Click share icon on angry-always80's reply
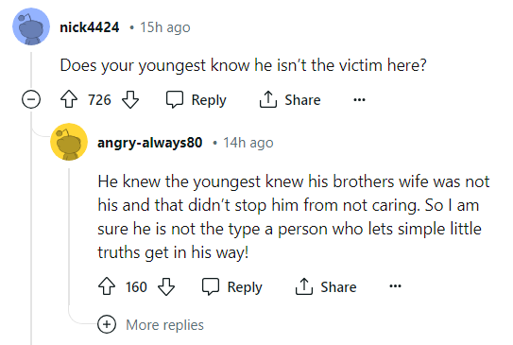This screenshot has height=345, width=513. (x=304, y=286)
